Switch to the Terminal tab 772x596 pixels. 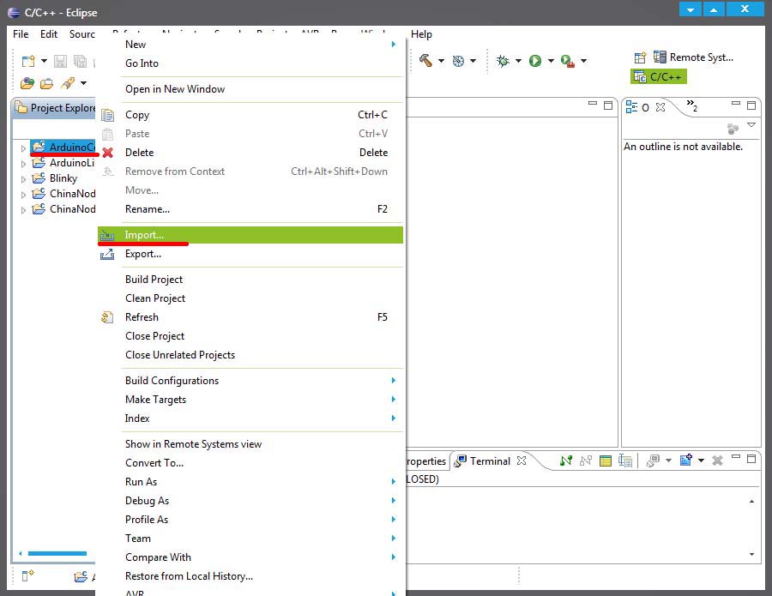(490, 461)
